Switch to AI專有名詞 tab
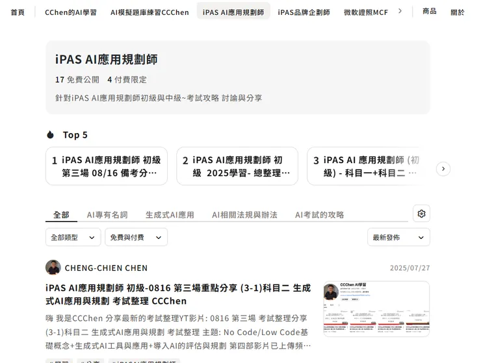The width and height of the screenshot is (481, 363). click(107, 214)
